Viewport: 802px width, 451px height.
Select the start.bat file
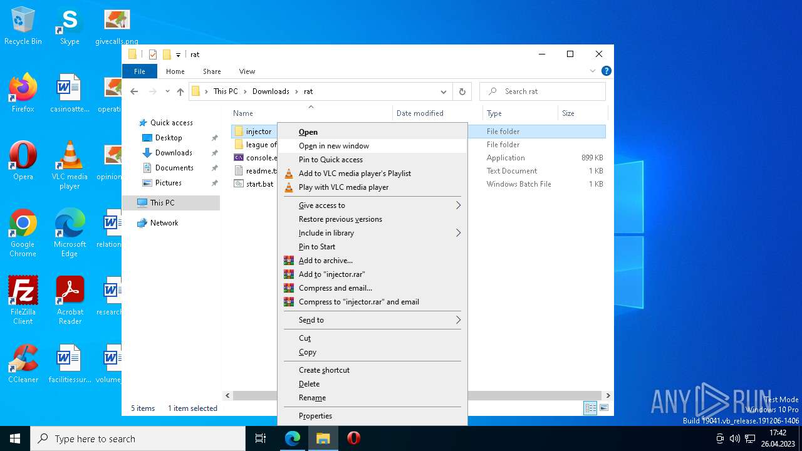tap(259, 184)
